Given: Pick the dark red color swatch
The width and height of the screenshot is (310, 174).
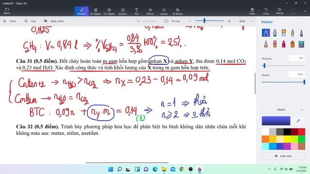Looking at the screenshot, I should point(294,132).
